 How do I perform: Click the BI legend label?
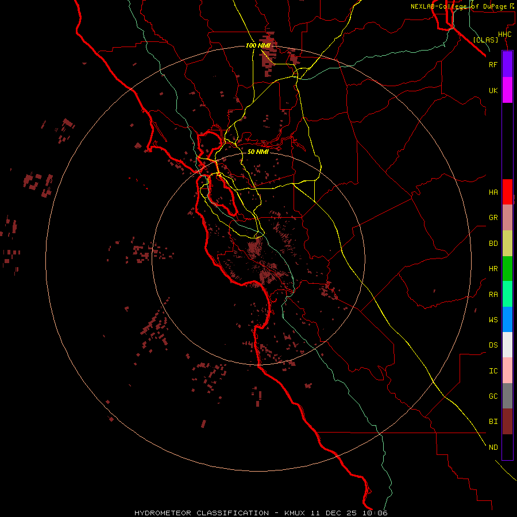[493, 422]
